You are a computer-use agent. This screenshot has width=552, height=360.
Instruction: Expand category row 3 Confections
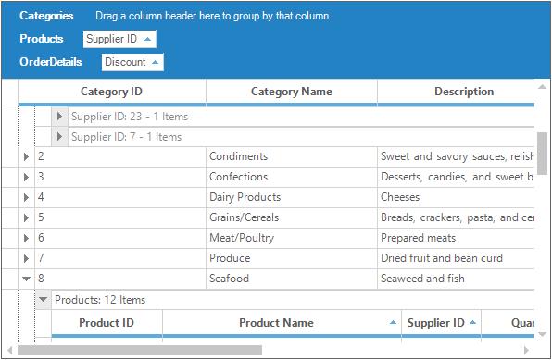[x=26, y=177]
